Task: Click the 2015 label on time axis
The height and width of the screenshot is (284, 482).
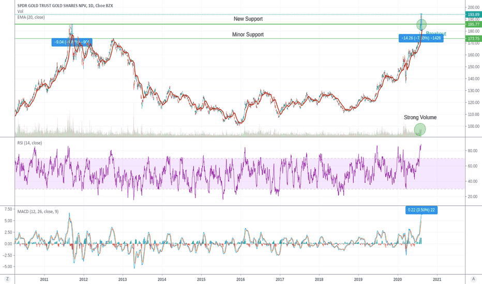Action: (201, 279)
